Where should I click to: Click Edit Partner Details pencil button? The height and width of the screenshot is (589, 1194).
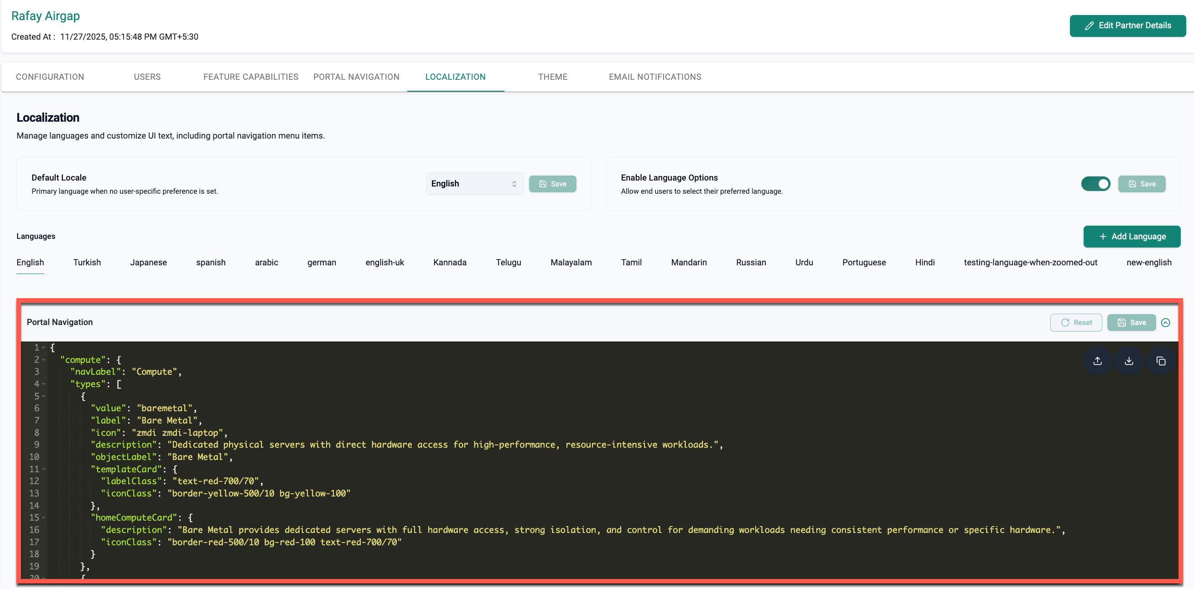click(x=1127, y=26)
